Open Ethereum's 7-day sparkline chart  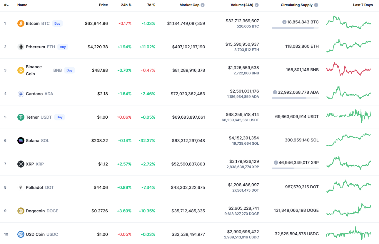(x=349, y=46)
